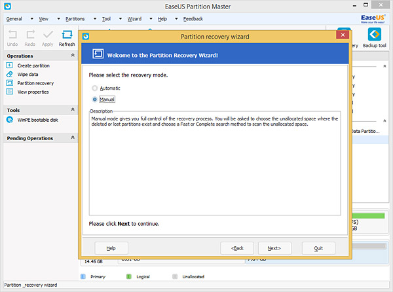Close the Partition recovery wizard dialog
393x292 pixels.
click(x=343, y=35)
